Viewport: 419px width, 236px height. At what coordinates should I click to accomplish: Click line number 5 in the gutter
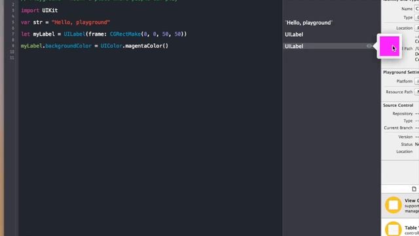tap(12, 22)
